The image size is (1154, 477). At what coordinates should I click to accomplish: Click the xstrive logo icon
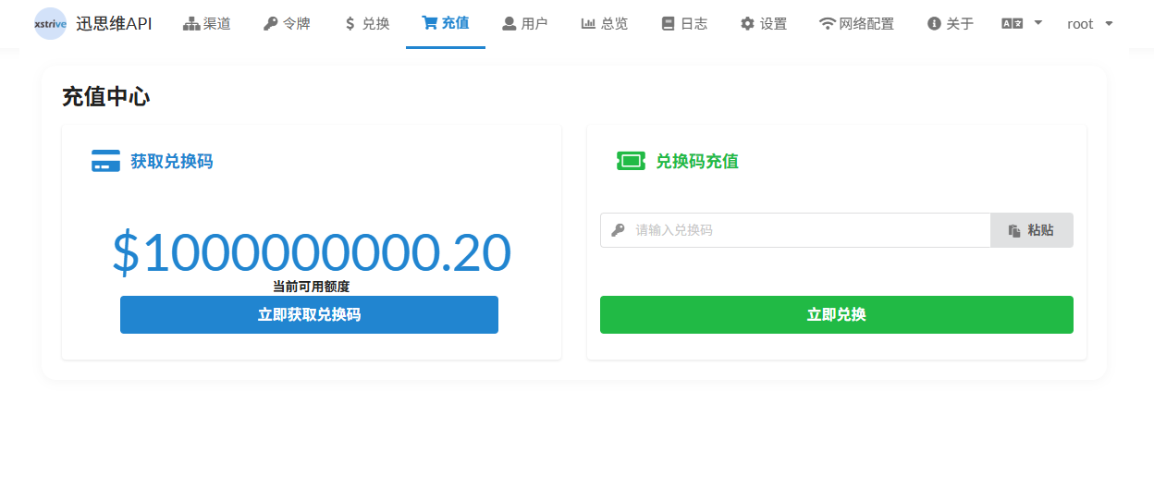tap(50, 23)
